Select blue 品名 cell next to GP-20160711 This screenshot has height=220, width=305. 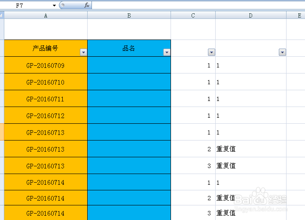click(x=129, y=99)
